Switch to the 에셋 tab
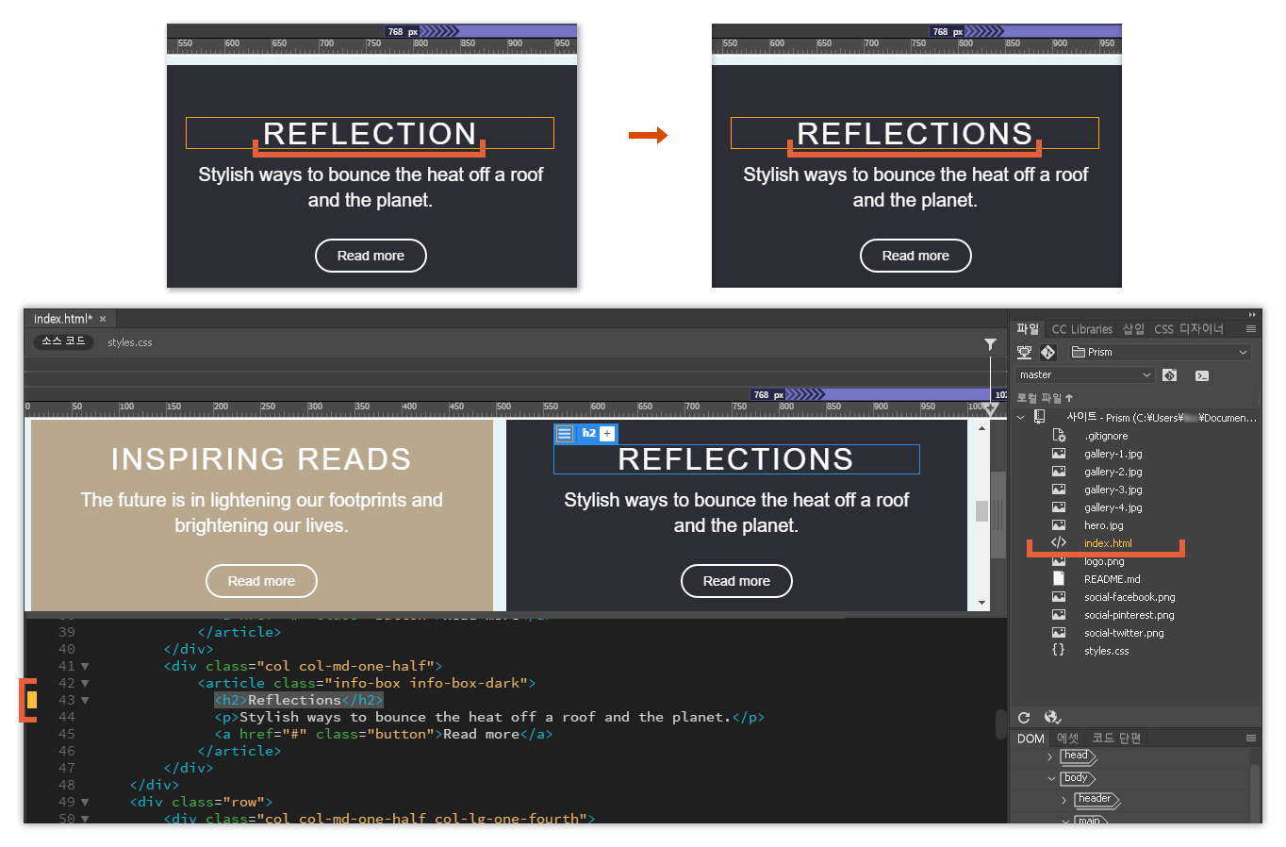Viewport: 1286px width, 847px height. (x=1067, y=739)
